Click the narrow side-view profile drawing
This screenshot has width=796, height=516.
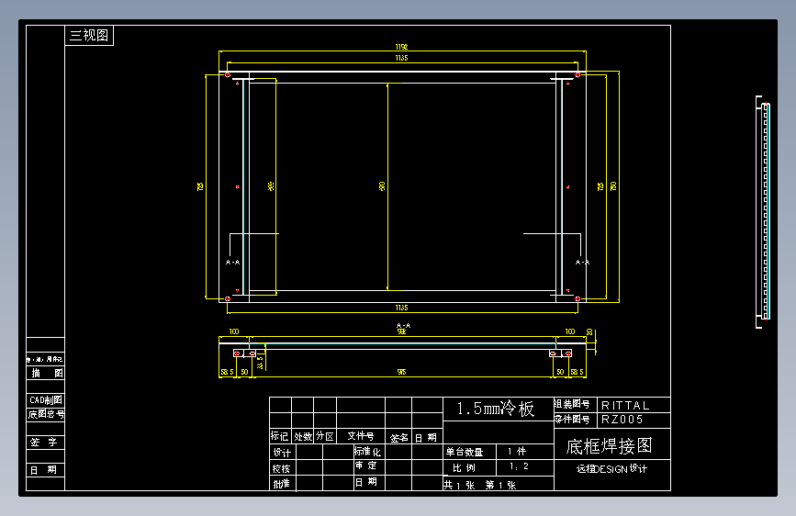click(x=764, y=211)
